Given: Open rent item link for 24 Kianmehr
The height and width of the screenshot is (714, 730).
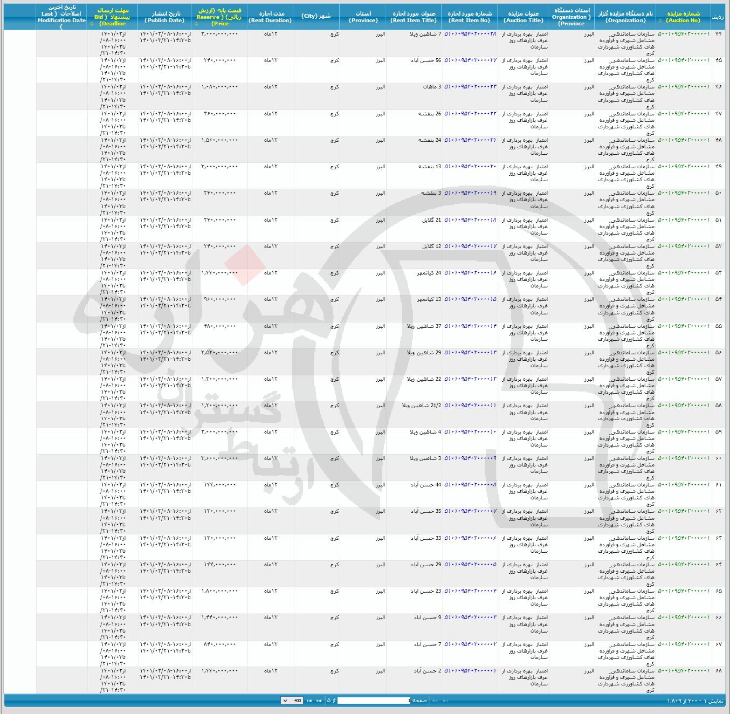Looking at the screenshot, I should [470, 273].
